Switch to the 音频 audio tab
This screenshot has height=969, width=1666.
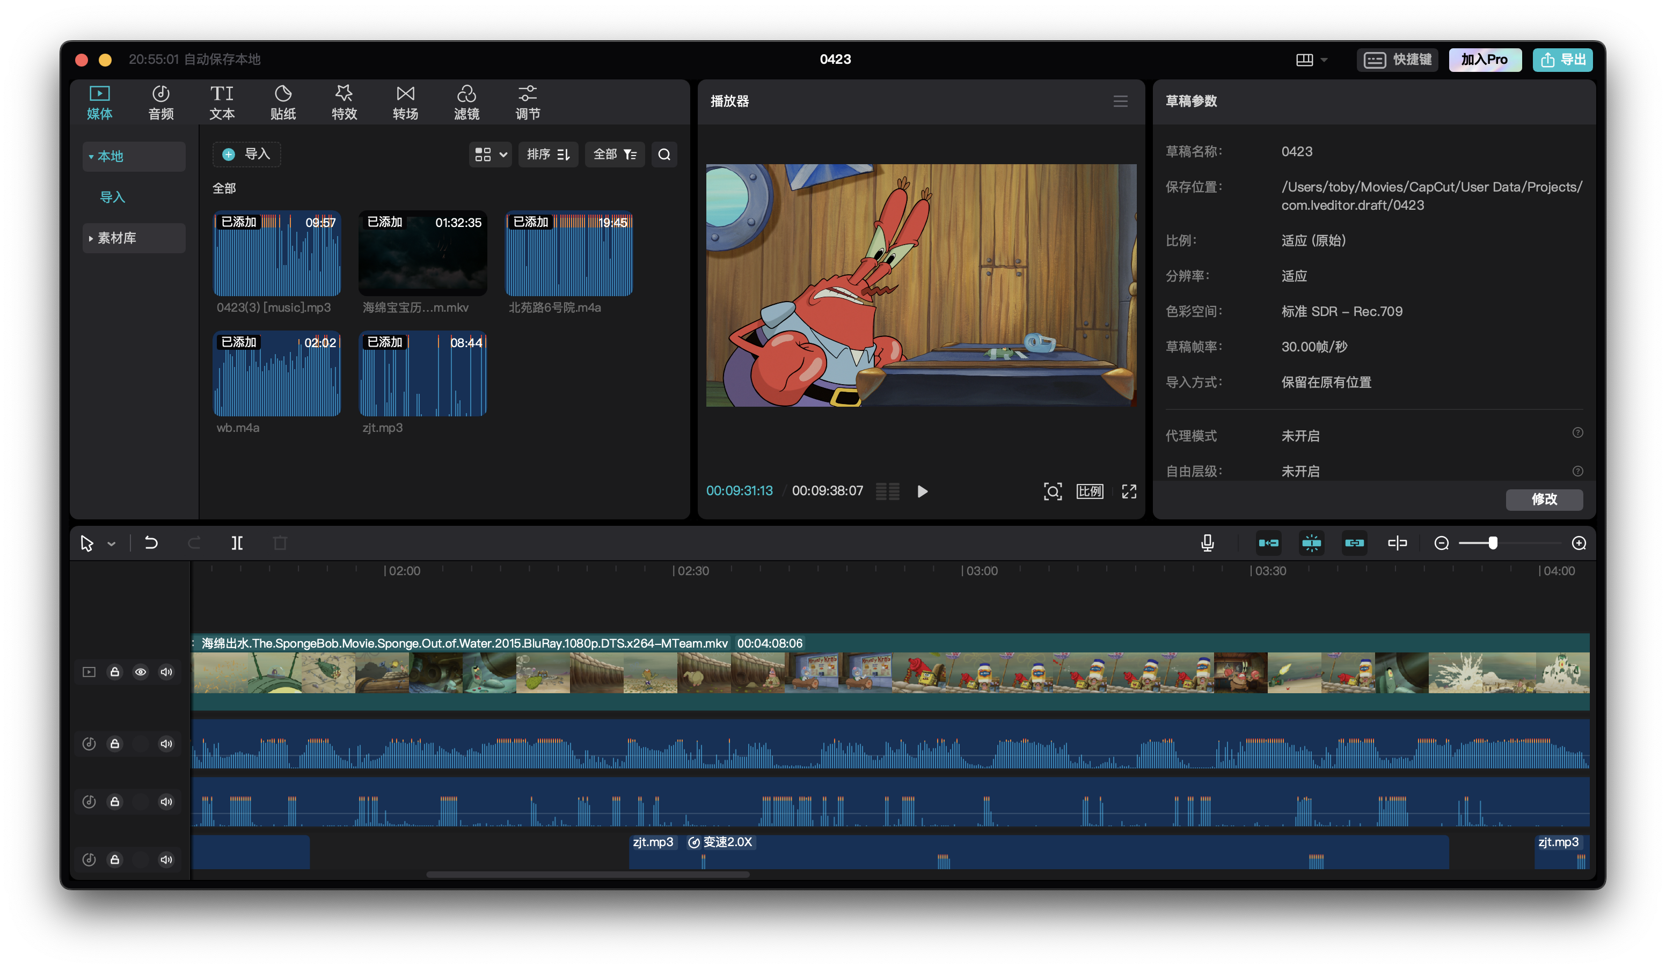160,102
